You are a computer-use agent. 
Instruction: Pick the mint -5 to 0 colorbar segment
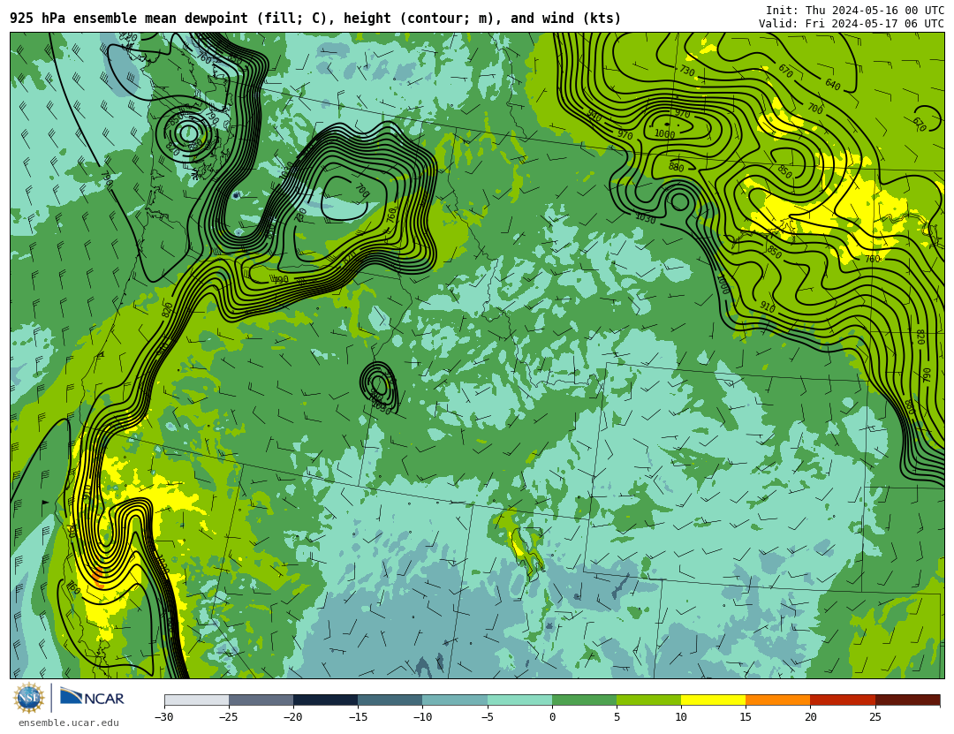tap(519, 700)
